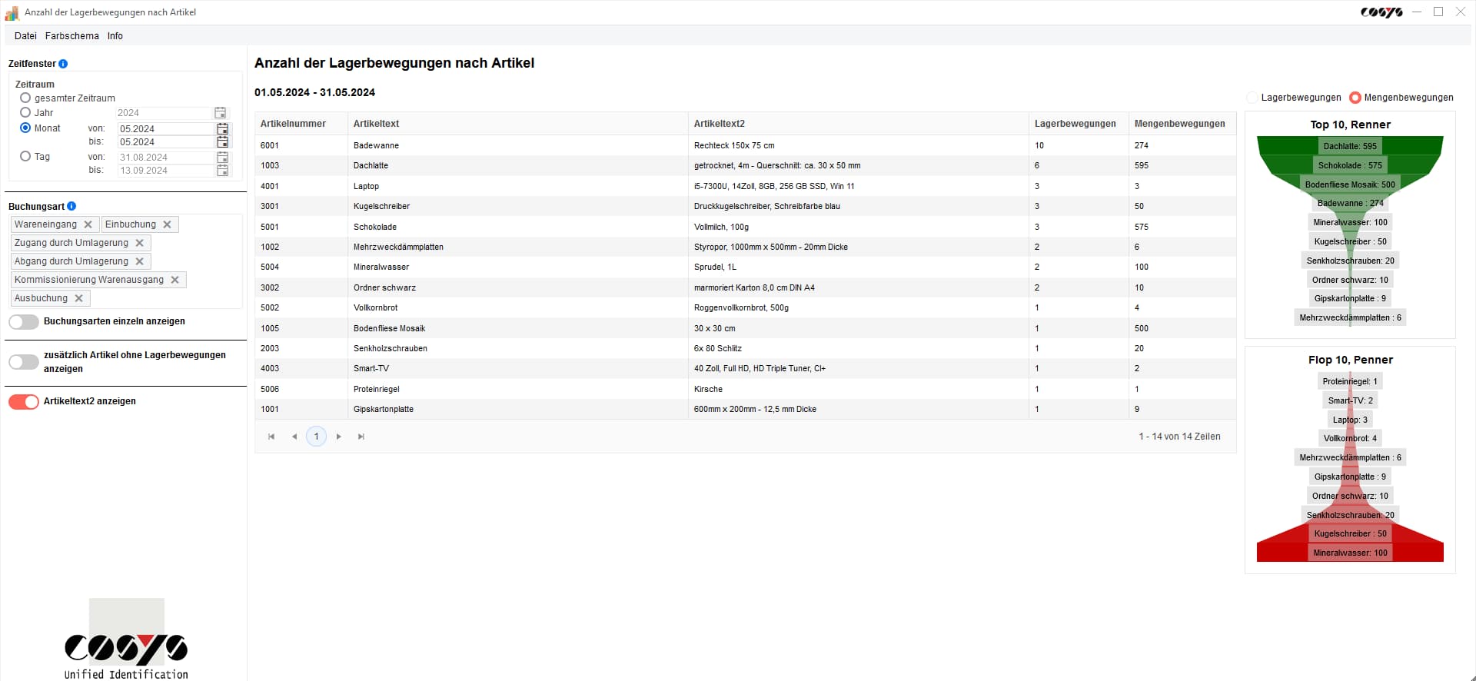Viewport: 1476px width, 681px height.
Task: Click Monat von 05.2024 field
Action: (x=165, y=128)
